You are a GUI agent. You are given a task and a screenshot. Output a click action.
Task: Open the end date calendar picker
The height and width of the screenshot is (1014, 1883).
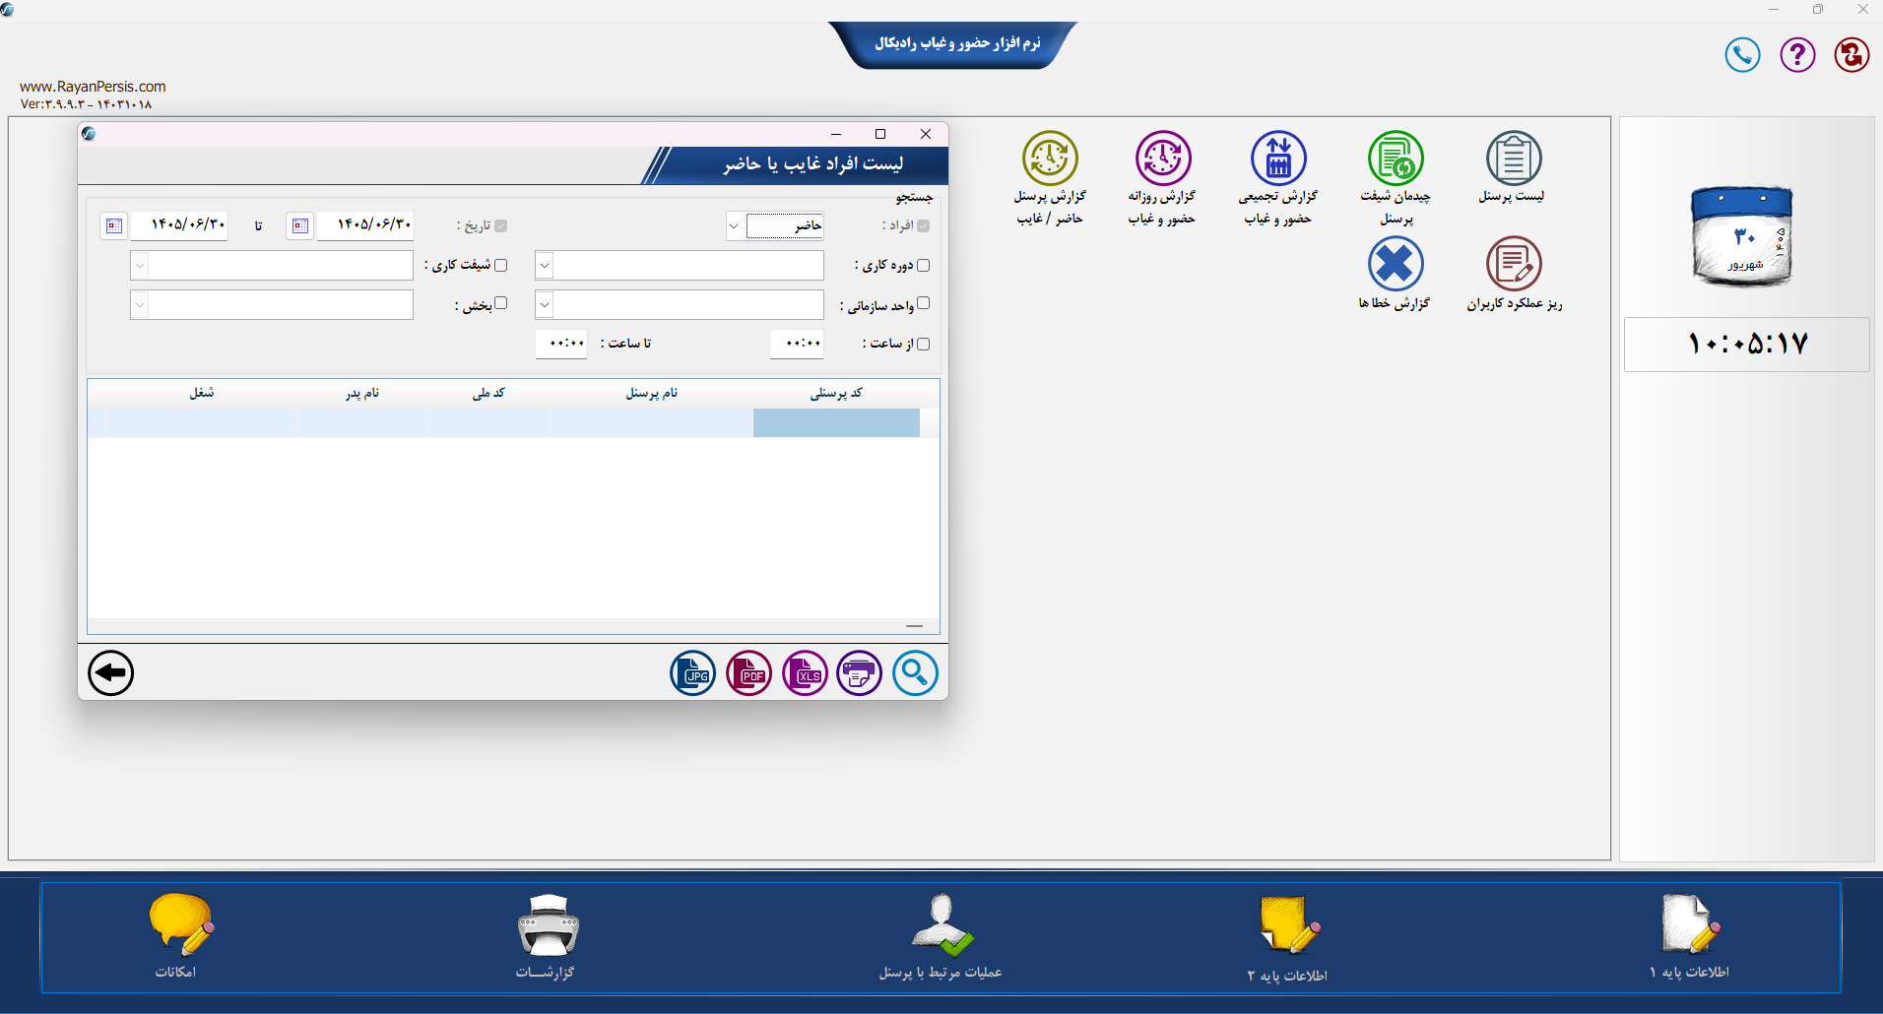click(114, 225)
